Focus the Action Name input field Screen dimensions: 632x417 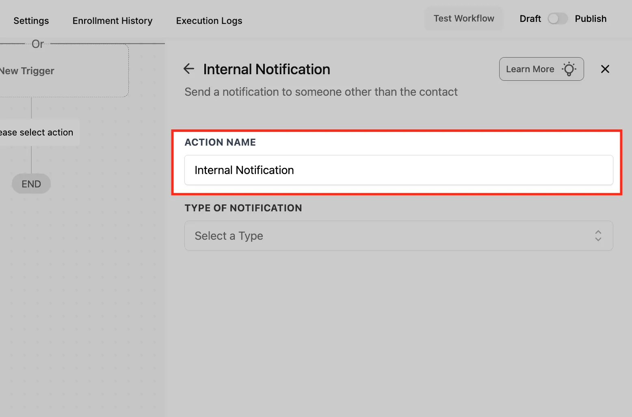[x=398, y=170]
